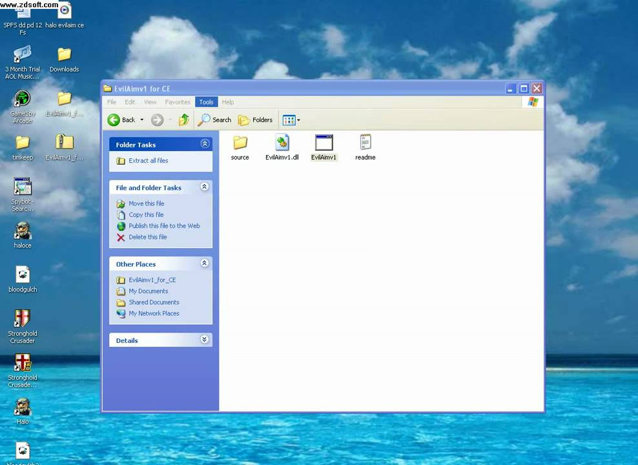Image resolution: width=638 pixels, height=465 pixels.
Task: Go to EvilAimv1_for_CE in Other Places
Action: pos(152,280)
